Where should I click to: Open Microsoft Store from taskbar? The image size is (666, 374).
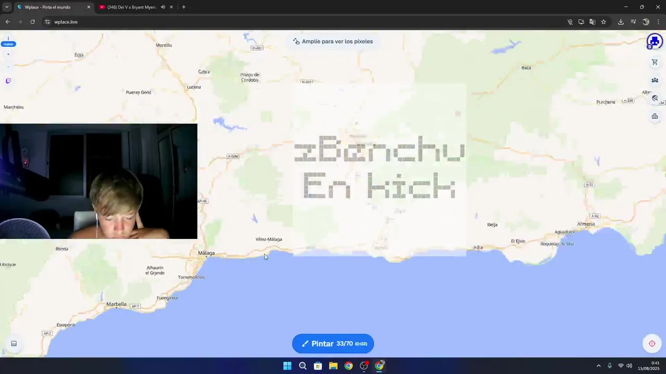(x=318, y=366)
